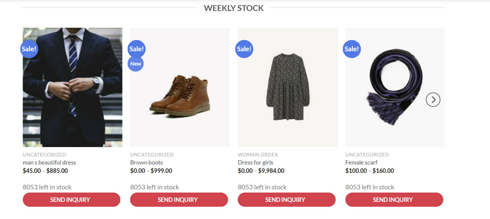
Task: Open the man's suit product image
Action: 72,87
